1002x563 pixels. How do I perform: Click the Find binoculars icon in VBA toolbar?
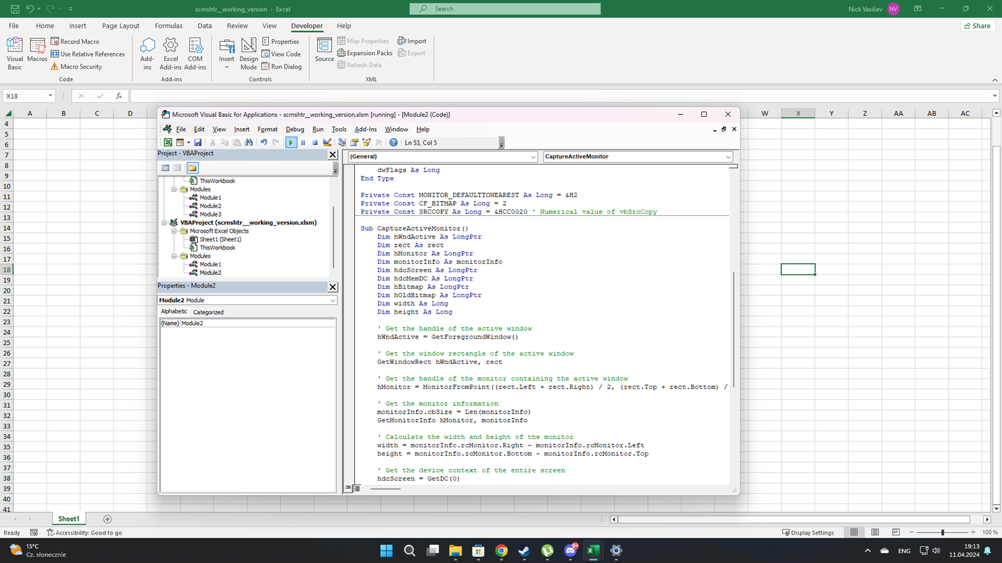[249, 143]
